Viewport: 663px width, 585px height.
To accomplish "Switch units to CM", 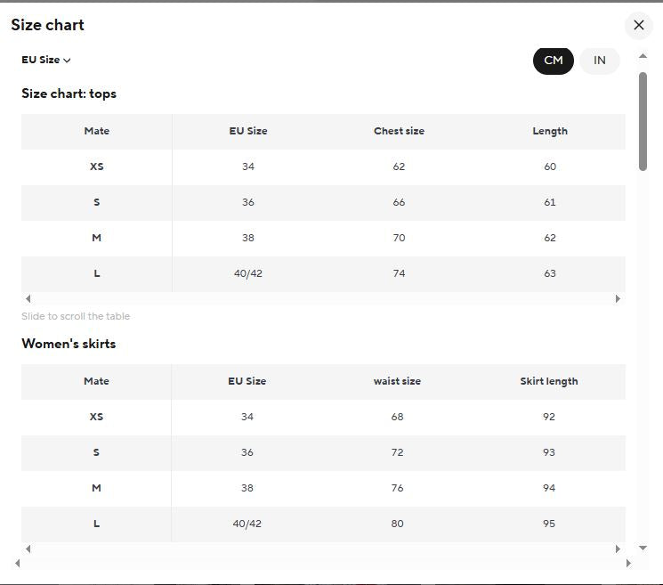I will click(x=553, y=61).
